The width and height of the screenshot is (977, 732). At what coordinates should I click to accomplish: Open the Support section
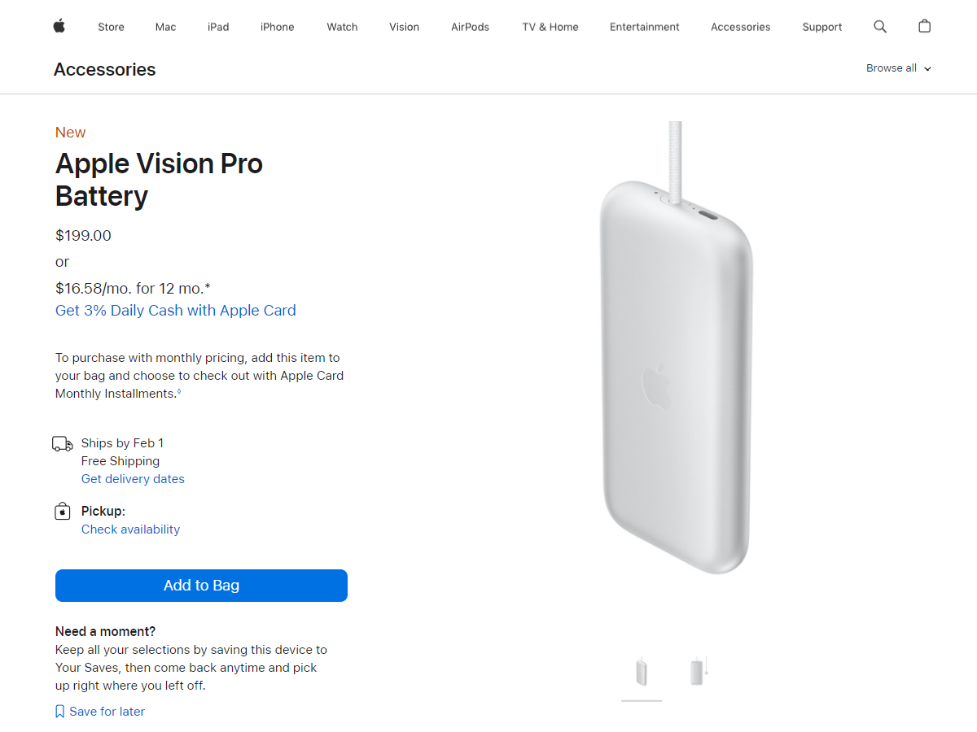[x=821, y=26]
